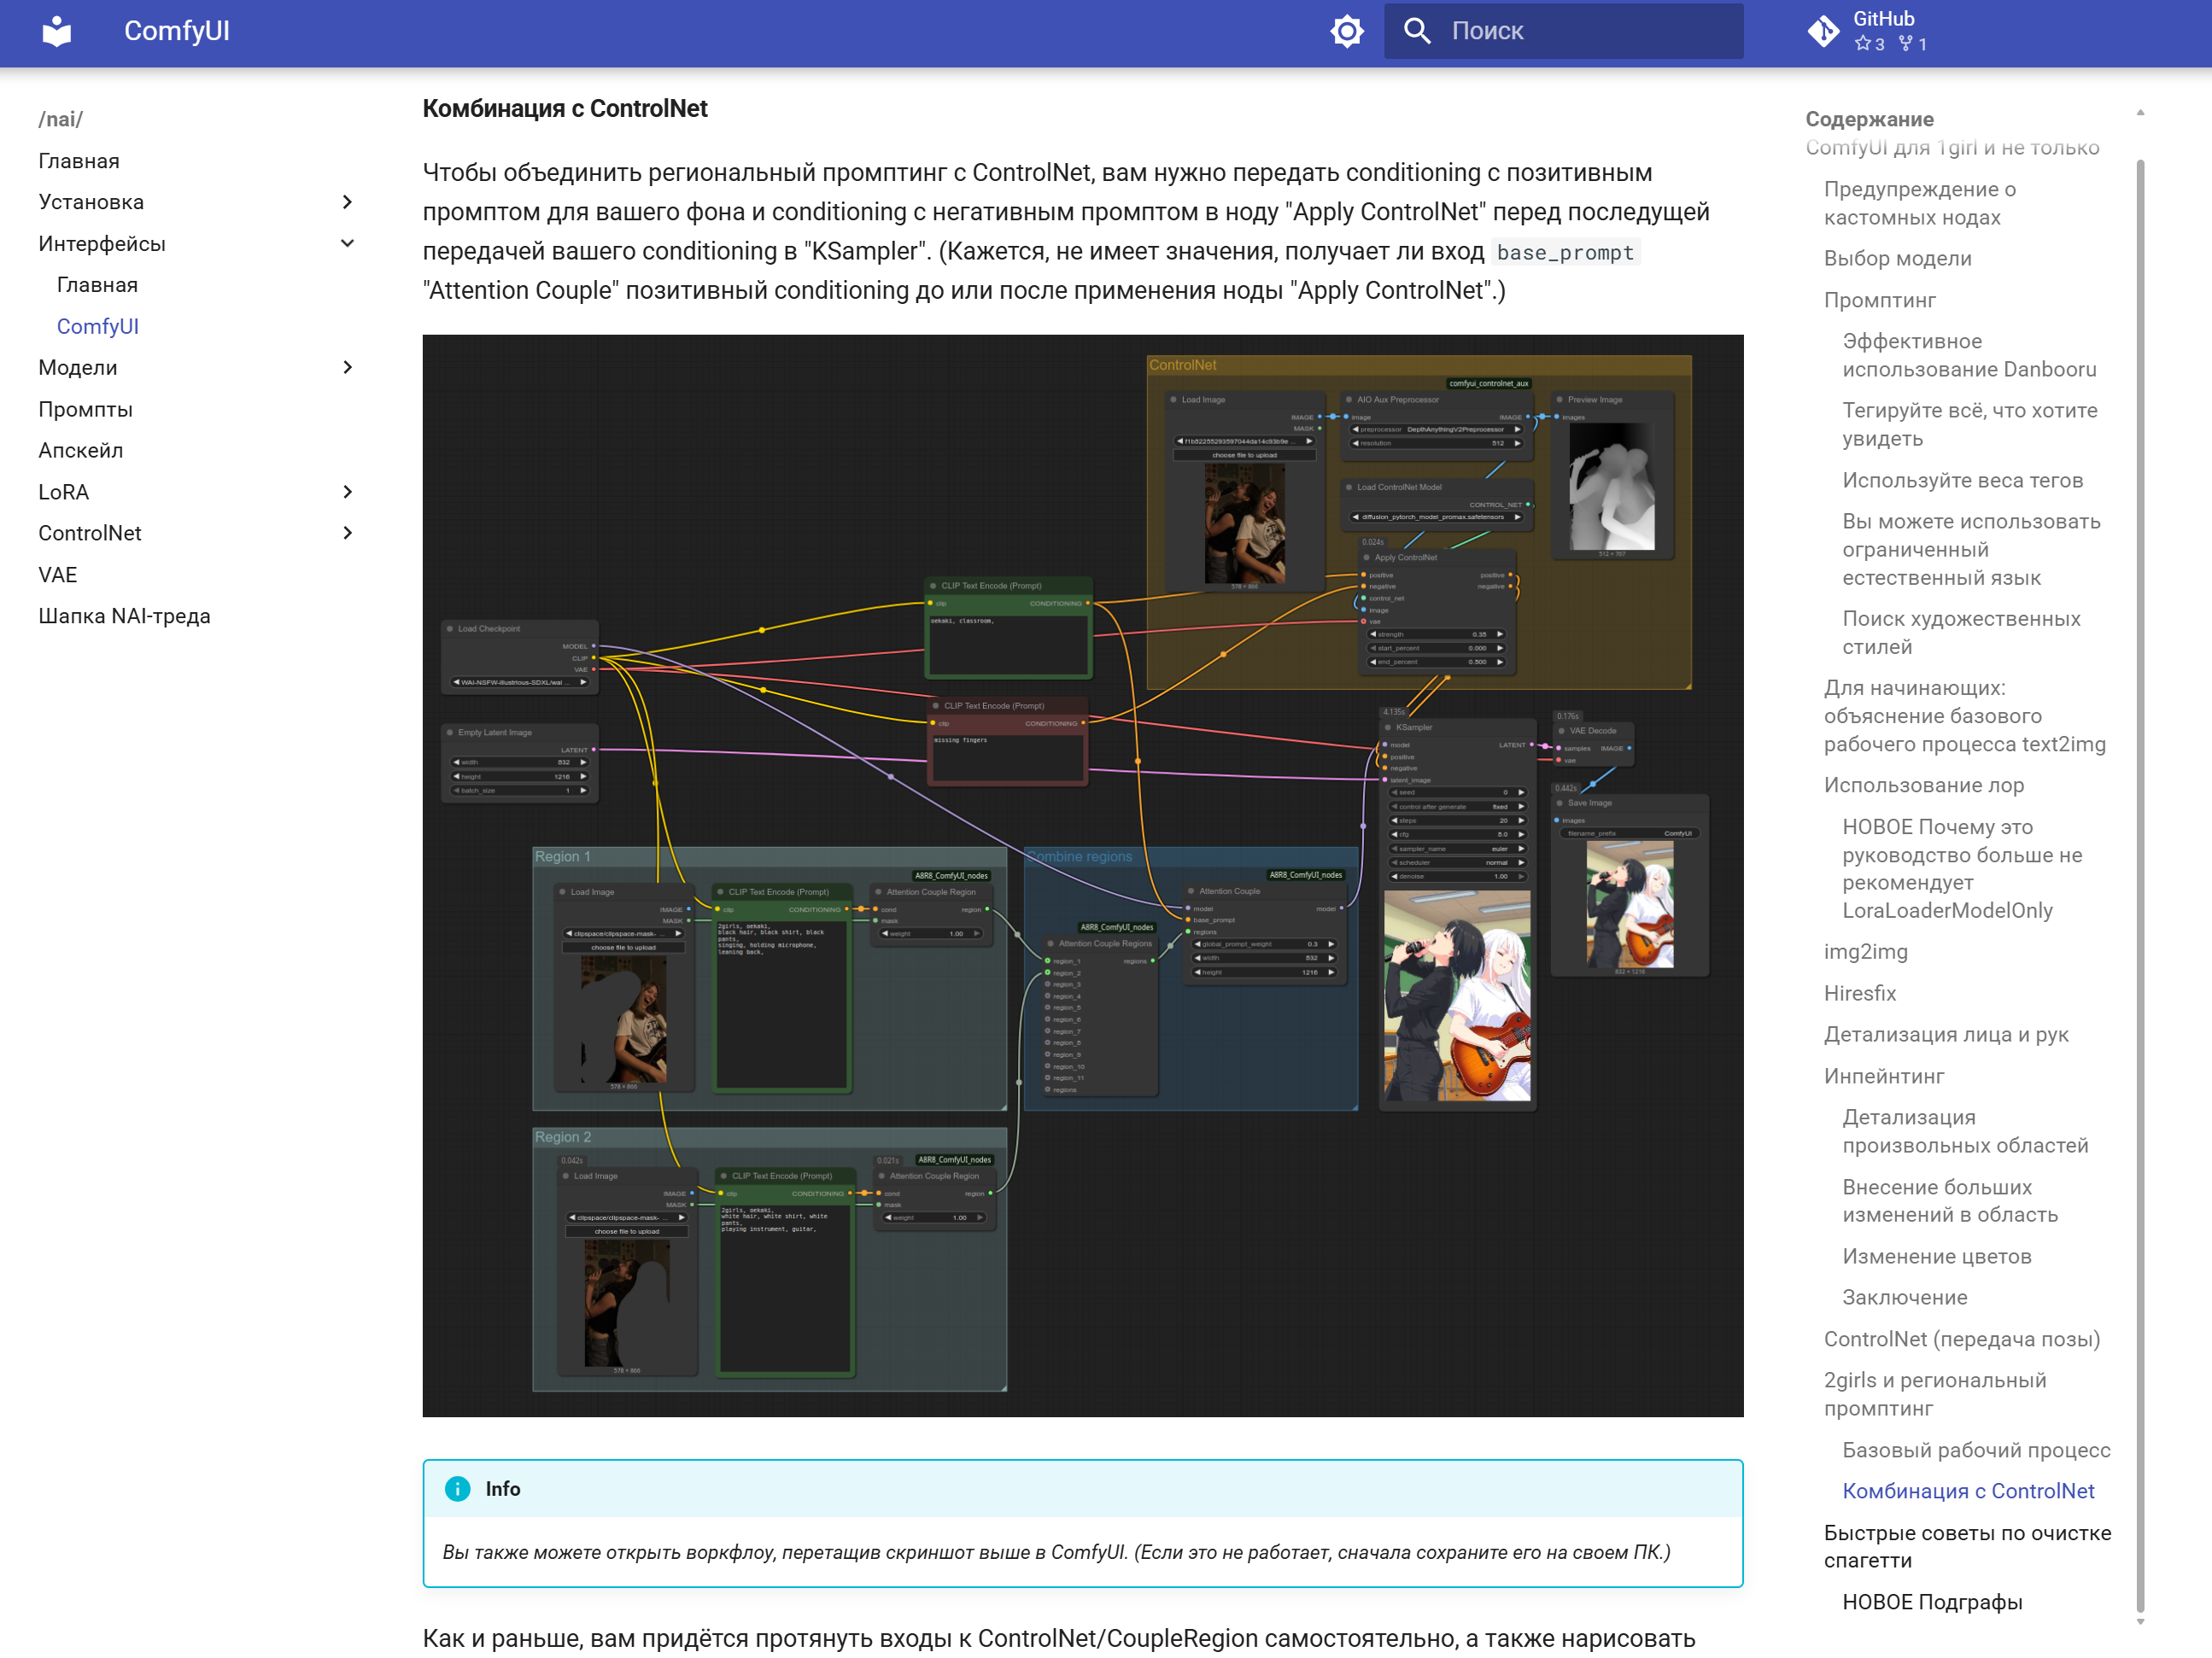
Task: Toggle the light/dark color theme
Action: pyautogui.click(x=1346, y=31)
